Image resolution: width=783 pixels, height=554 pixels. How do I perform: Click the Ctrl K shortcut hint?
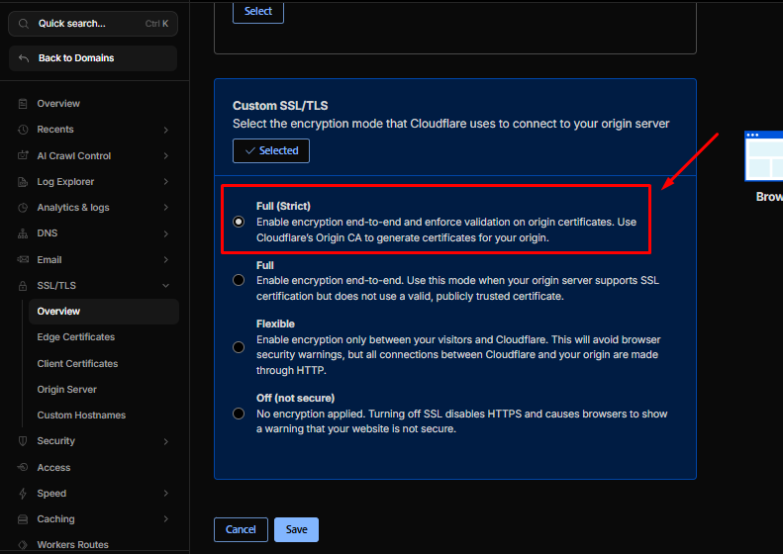point(156,24)
